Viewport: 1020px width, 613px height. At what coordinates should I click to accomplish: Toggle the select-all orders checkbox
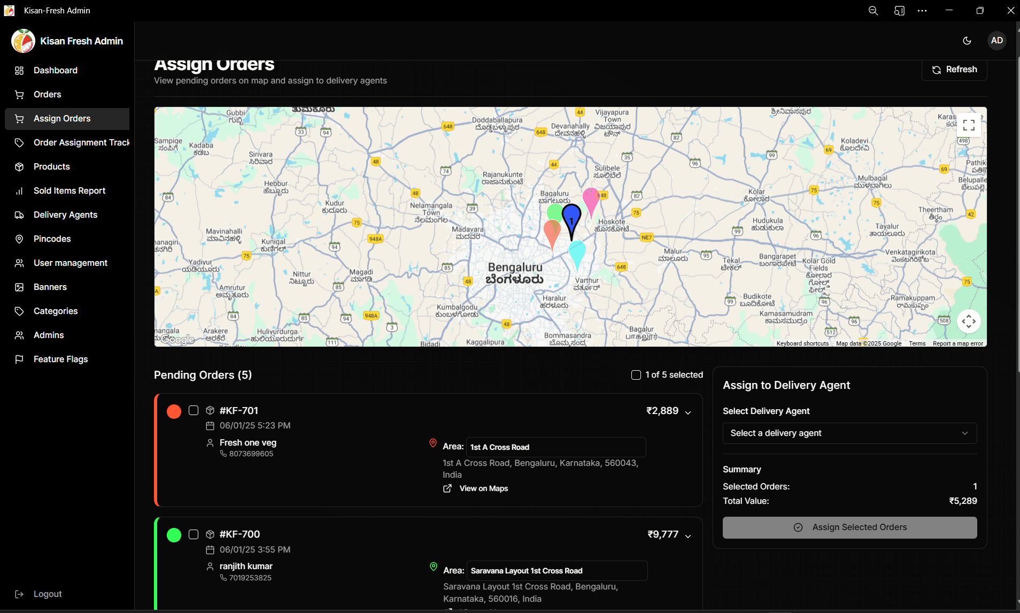(636, 375)
